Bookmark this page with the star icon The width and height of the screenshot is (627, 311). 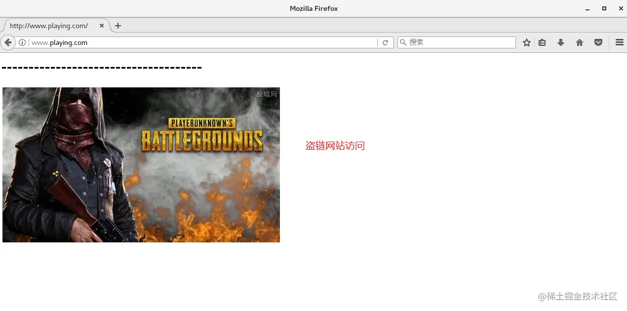pos(527,42)
